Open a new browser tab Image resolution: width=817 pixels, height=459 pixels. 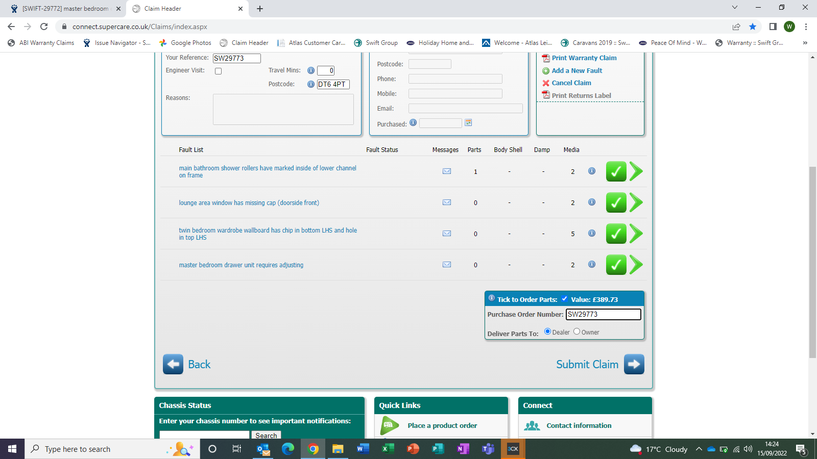click(260, 9)
